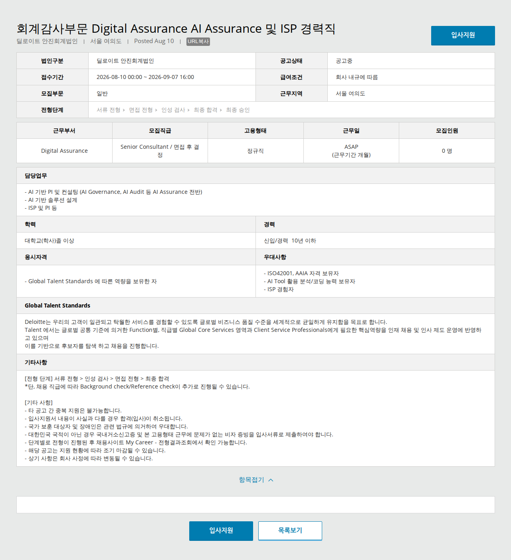Screen dimensions: 511x560
Task: Click the ISO42001, AAIA 자격 보유자 line
Action: [x=301, y=274]
